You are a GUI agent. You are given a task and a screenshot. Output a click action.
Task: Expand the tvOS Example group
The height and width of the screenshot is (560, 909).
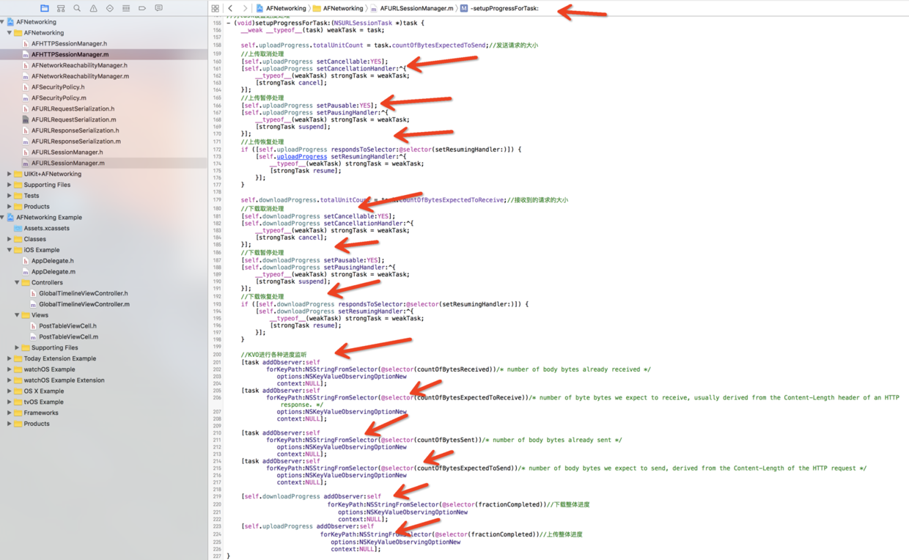(10, 402)
